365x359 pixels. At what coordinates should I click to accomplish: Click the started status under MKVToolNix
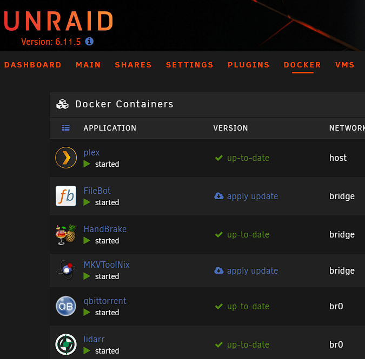coord(107,276)
